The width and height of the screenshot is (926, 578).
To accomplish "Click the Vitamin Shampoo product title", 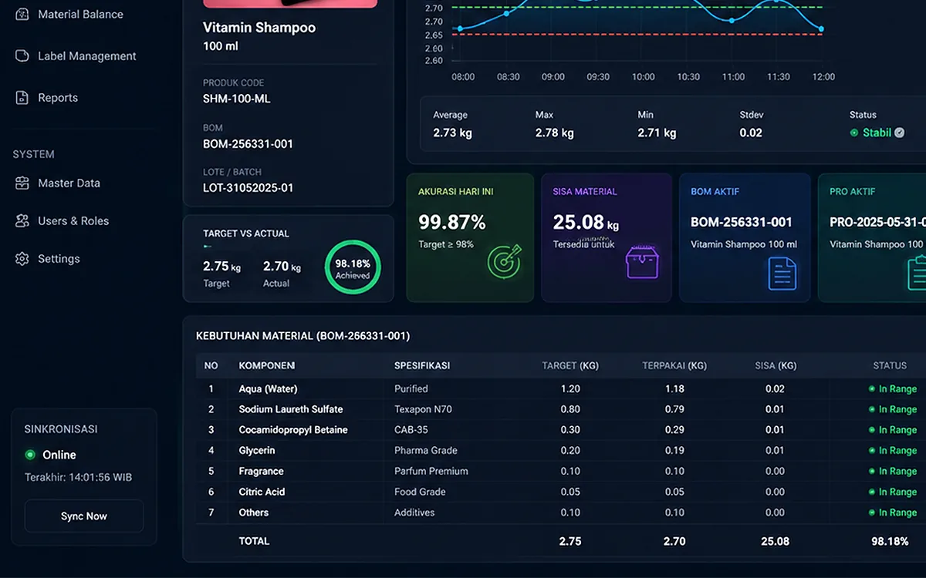I will point(259,28).
